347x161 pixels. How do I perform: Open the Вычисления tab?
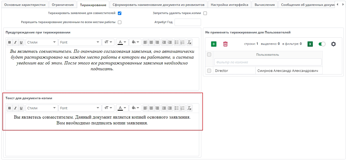[x=264, y=4]
